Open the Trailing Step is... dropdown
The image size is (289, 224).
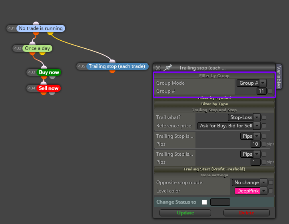[250, 154]
